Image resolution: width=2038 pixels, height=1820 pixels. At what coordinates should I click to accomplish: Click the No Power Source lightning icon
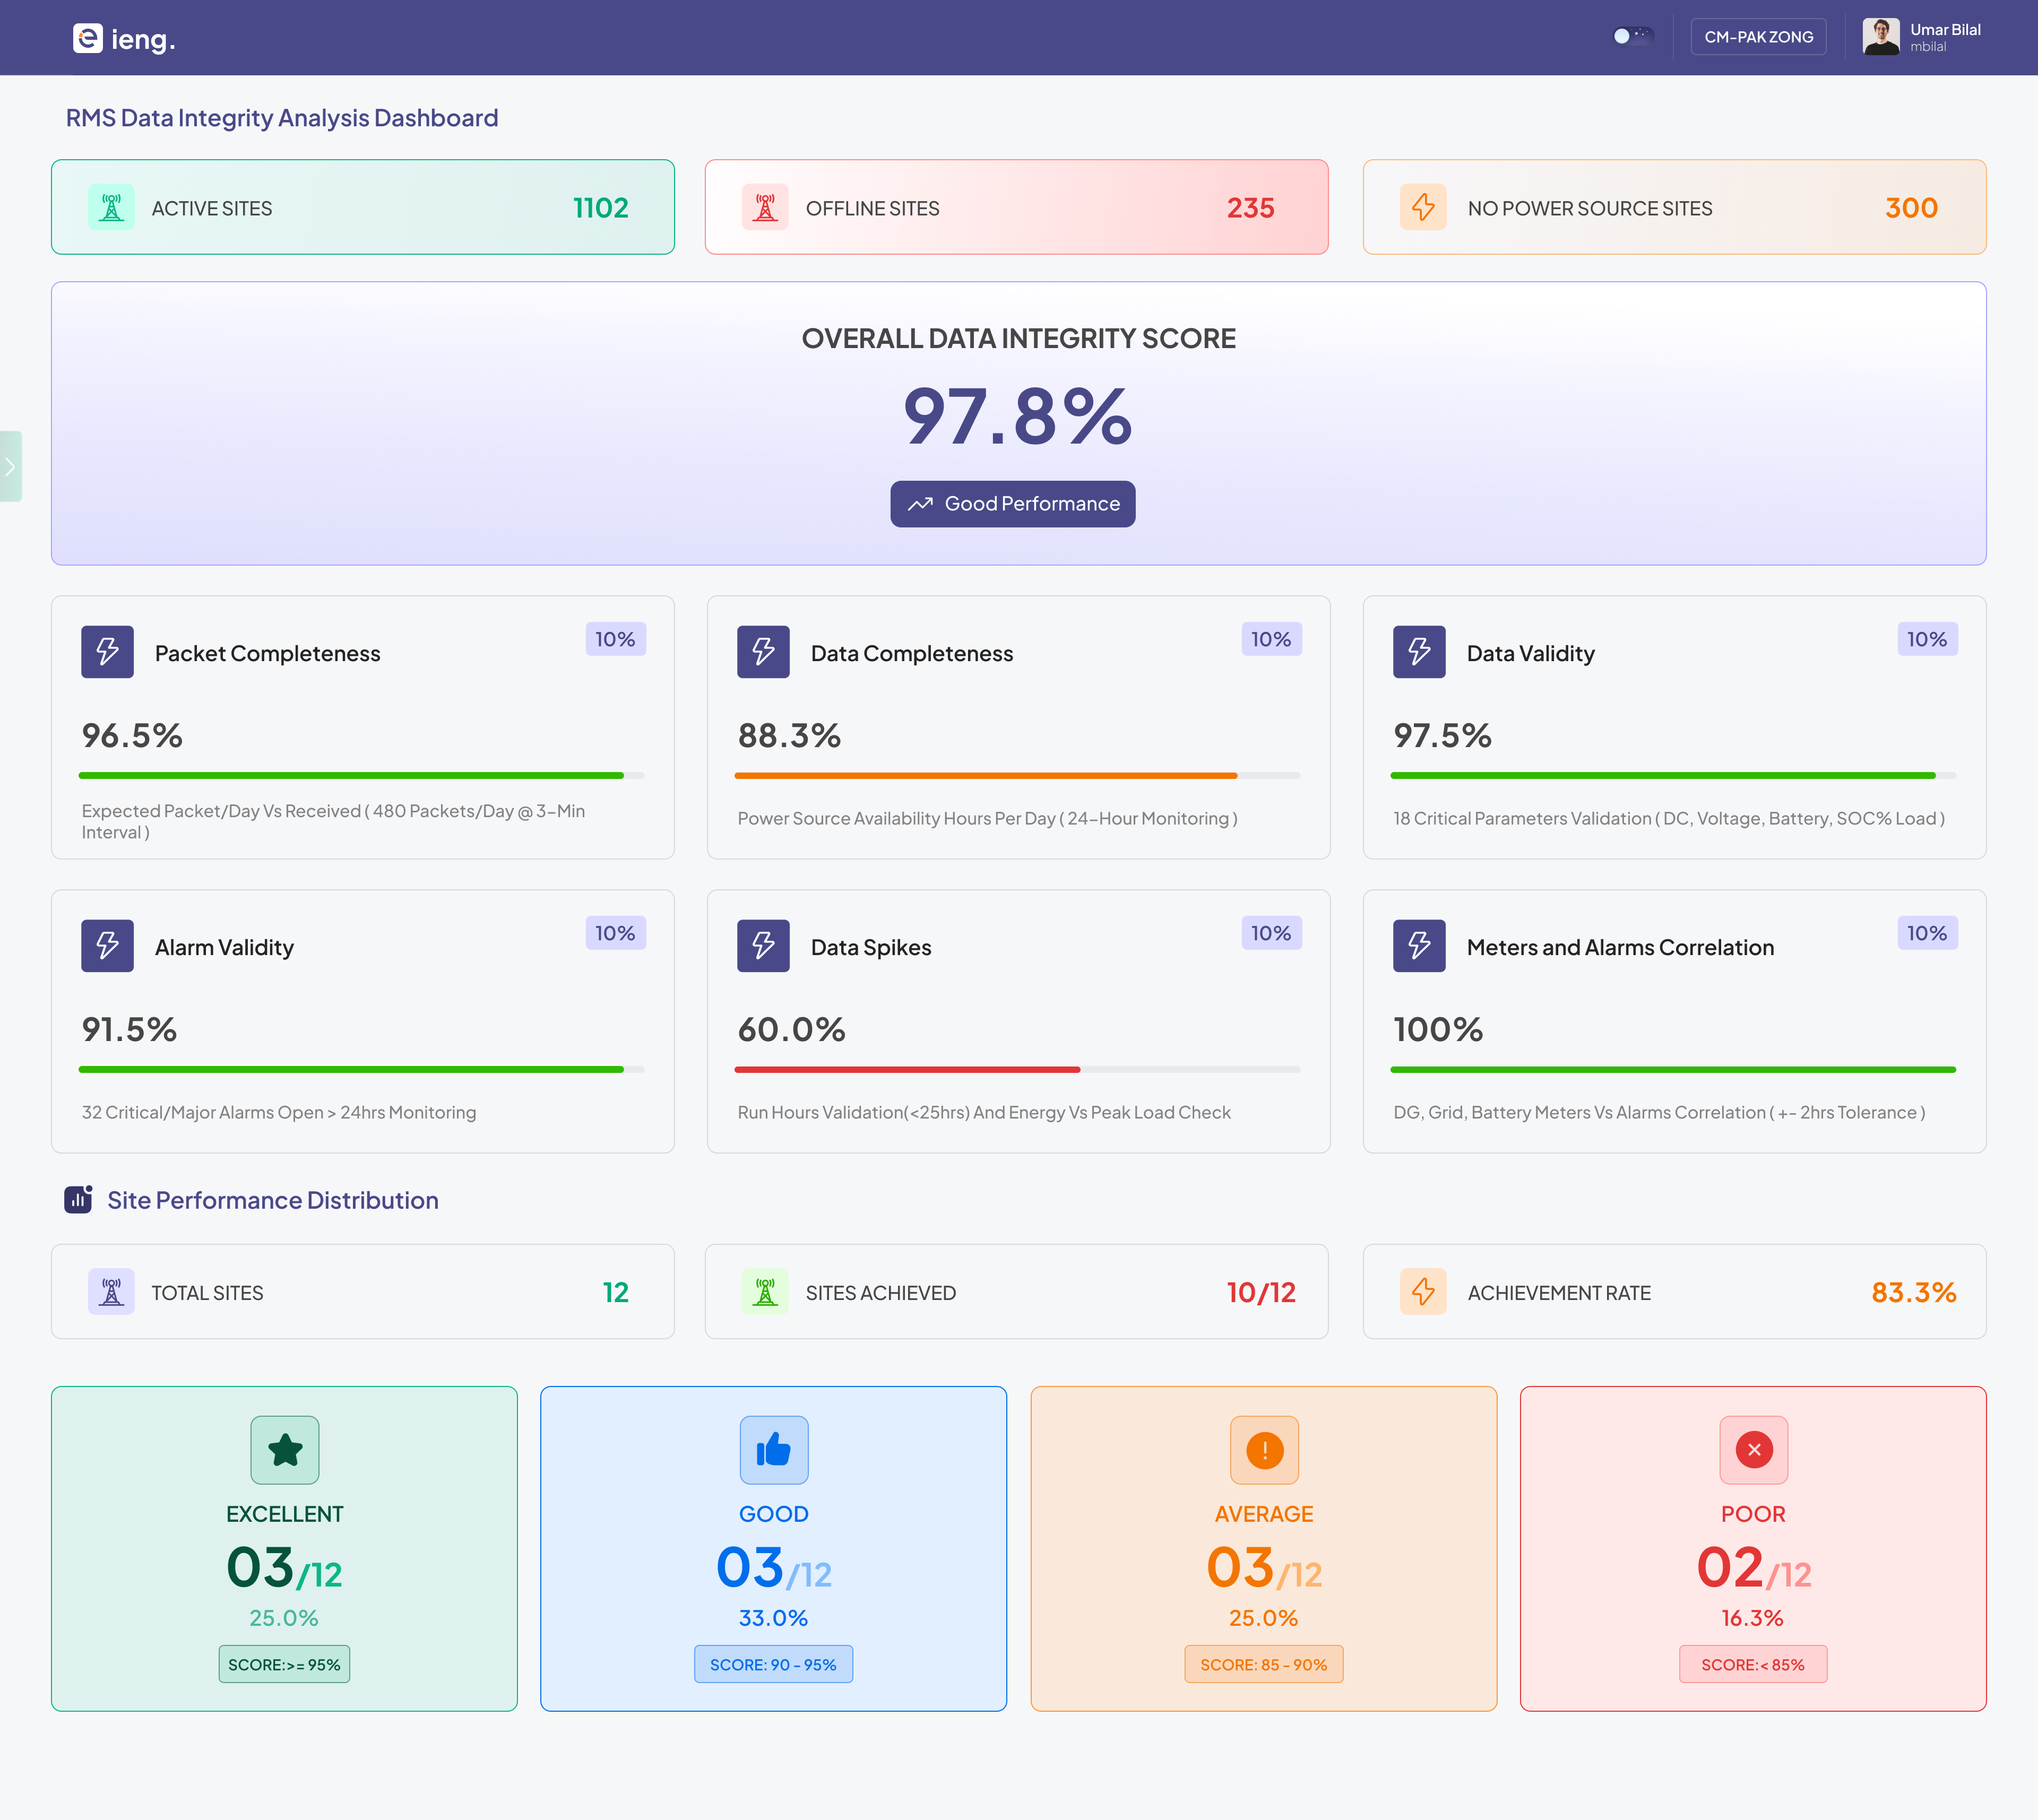pos(1423,208)
